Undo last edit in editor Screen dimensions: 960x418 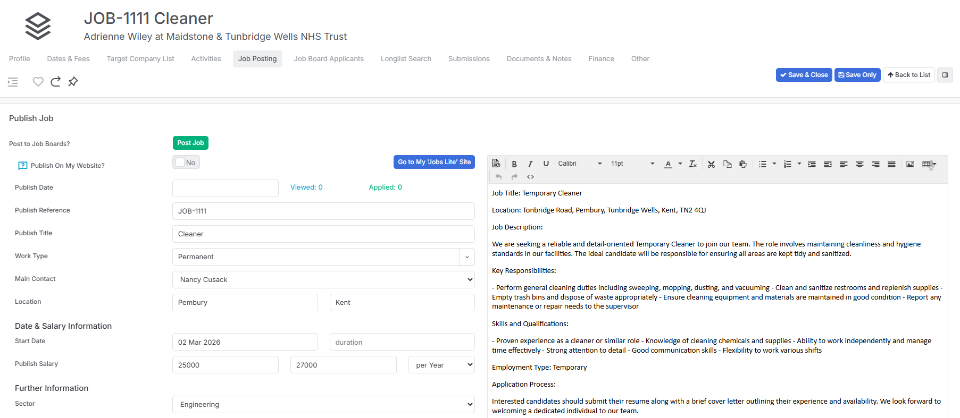tap(498, 177)
